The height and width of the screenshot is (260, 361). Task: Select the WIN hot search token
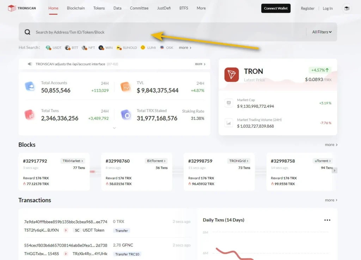pyautogui.click(x=106, y=48)
